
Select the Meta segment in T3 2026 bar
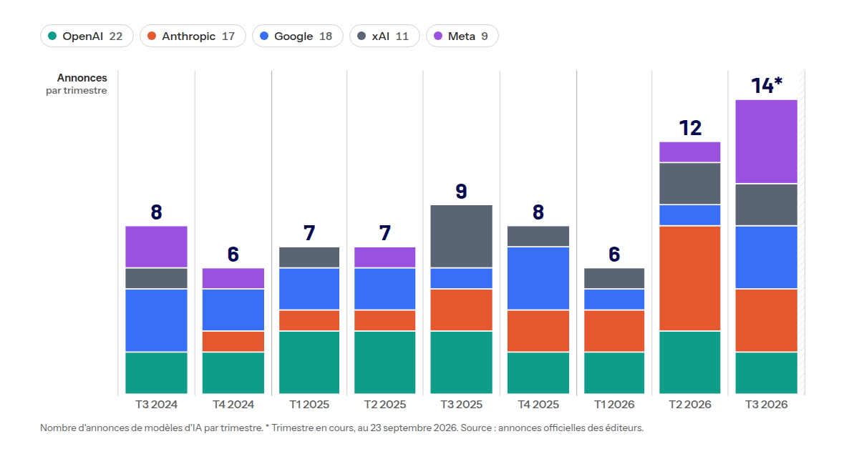tap(767, 142)
